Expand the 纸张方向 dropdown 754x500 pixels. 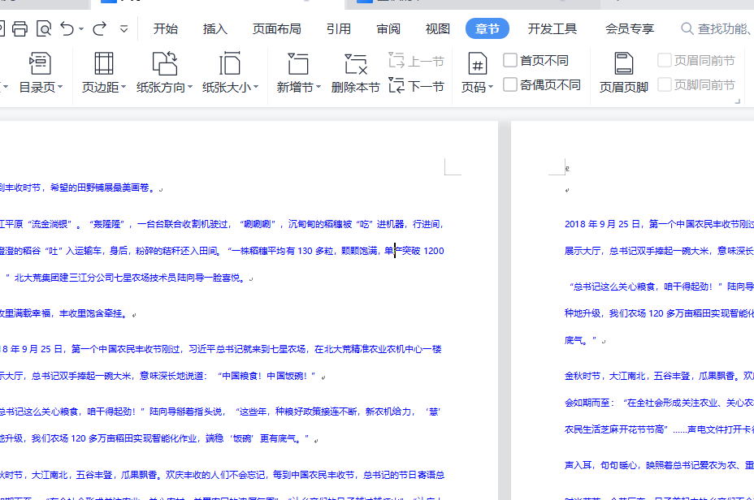point(190,87)
